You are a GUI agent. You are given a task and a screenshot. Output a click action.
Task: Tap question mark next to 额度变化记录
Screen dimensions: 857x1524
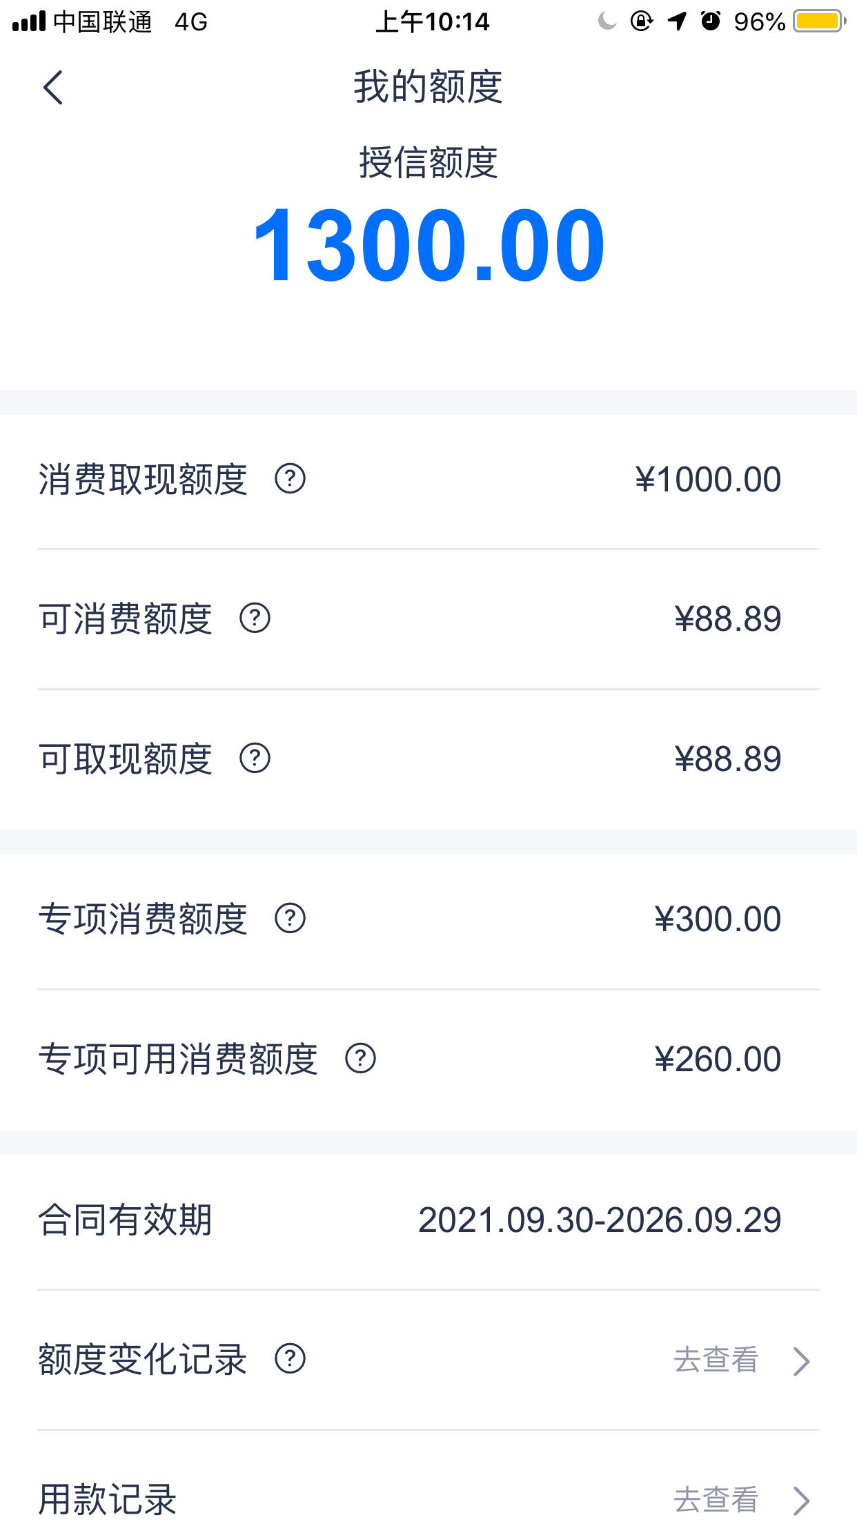click(290, 1358)
